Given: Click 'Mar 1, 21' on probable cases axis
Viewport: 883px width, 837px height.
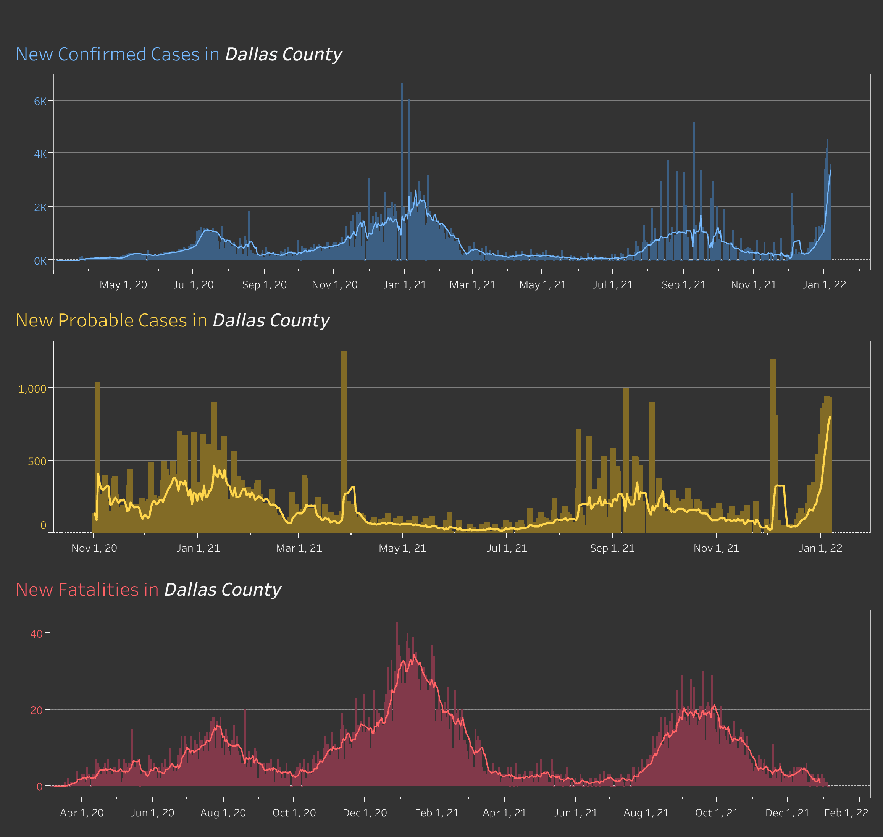Looking at the screenshot, I should coord(299,548).
